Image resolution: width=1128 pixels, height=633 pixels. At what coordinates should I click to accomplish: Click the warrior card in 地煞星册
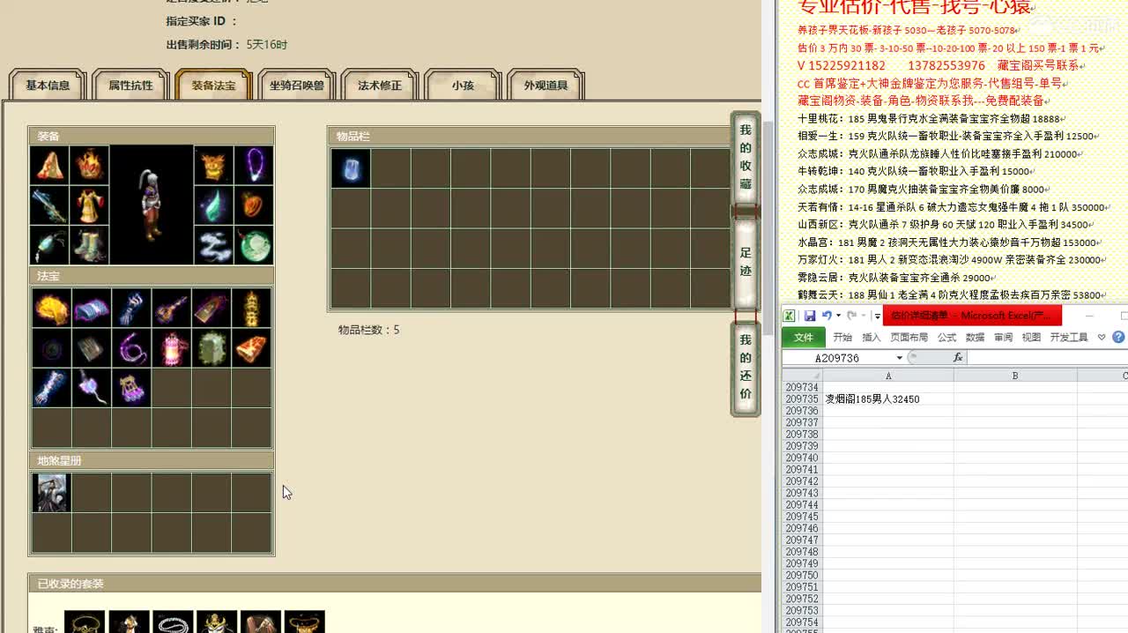(x=51, y=493)
